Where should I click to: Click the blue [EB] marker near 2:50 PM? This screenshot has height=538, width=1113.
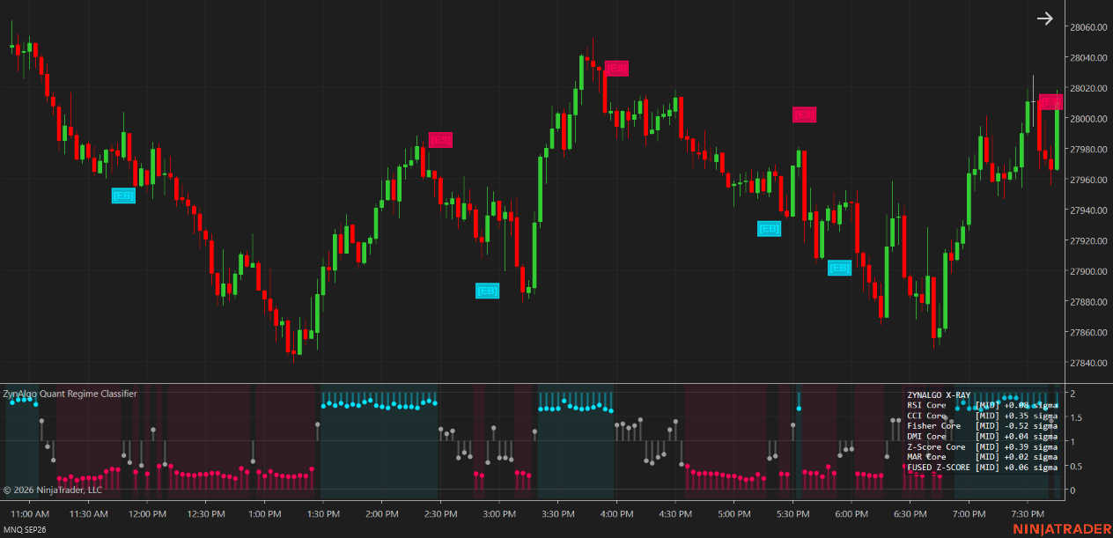(x=487, y=291)
